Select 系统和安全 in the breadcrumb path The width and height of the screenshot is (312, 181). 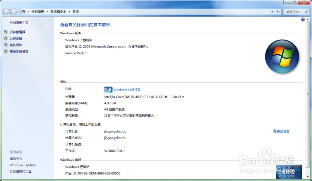58,12
